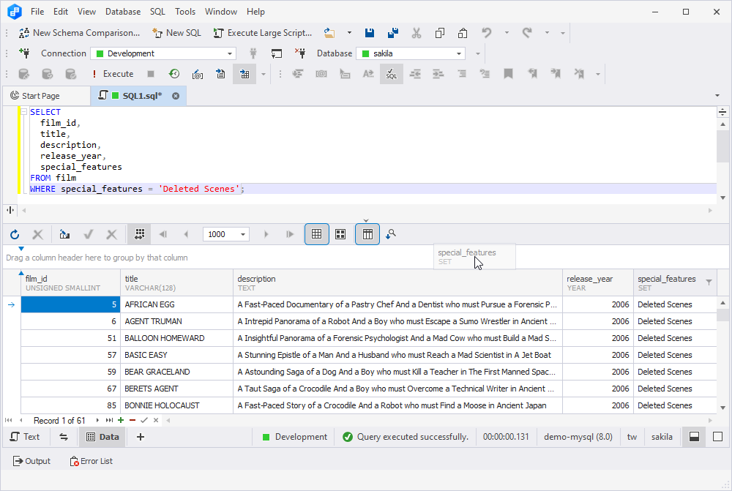Viewport: 732px width, 491px height.
Task: Go to first page arrow
Action: pyautogui.click(x=163, y=234)
